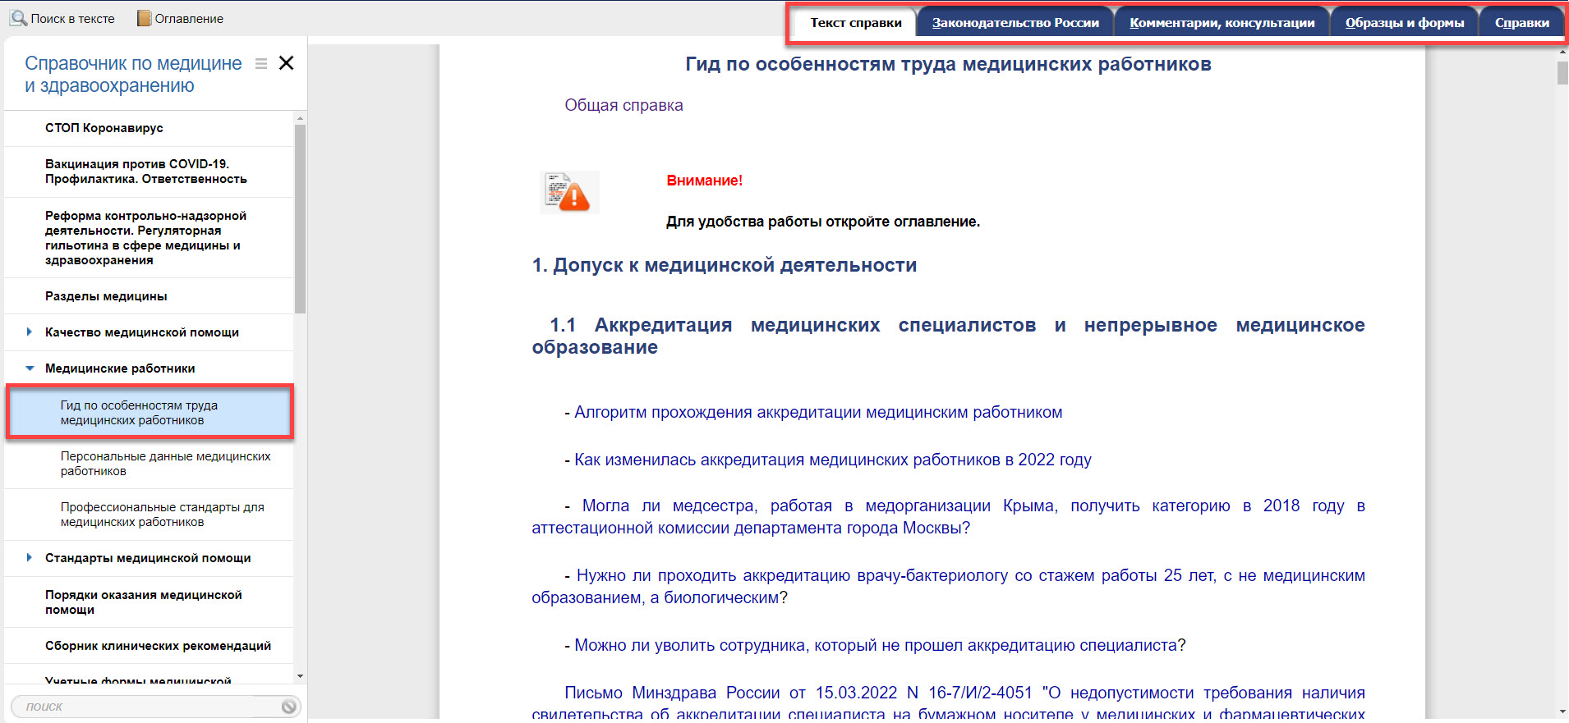The image size is (1569, 723).
Task: Open the Оглавление book icon
Action: coord(144,18)
